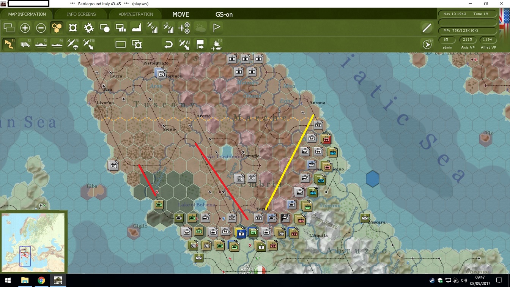Click the MP 73K/123K readout
The height and width of the screenshot is (287, 510).
click(467, 30)
